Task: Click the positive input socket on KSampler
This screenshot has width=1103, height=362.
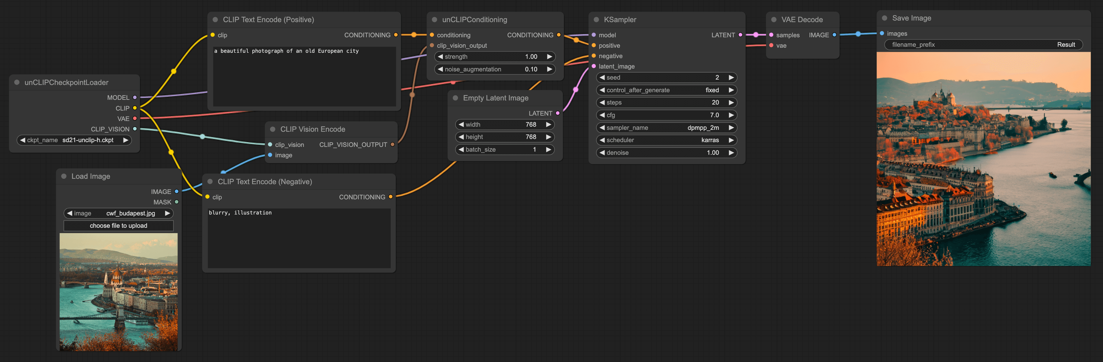Action: (594, 45)
